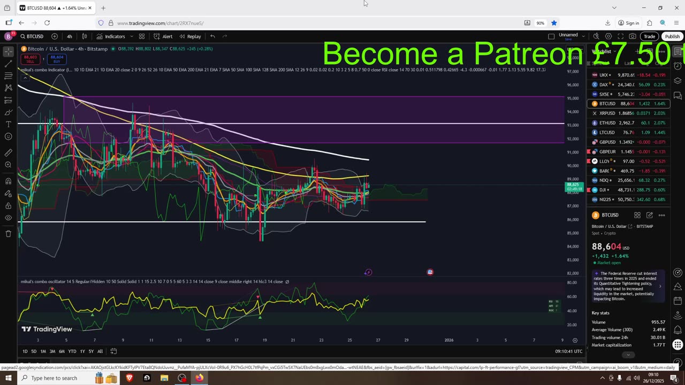Select NI225 row in the watchlist
The width and height of the screenshot is (685, 385).
point(628,199)
